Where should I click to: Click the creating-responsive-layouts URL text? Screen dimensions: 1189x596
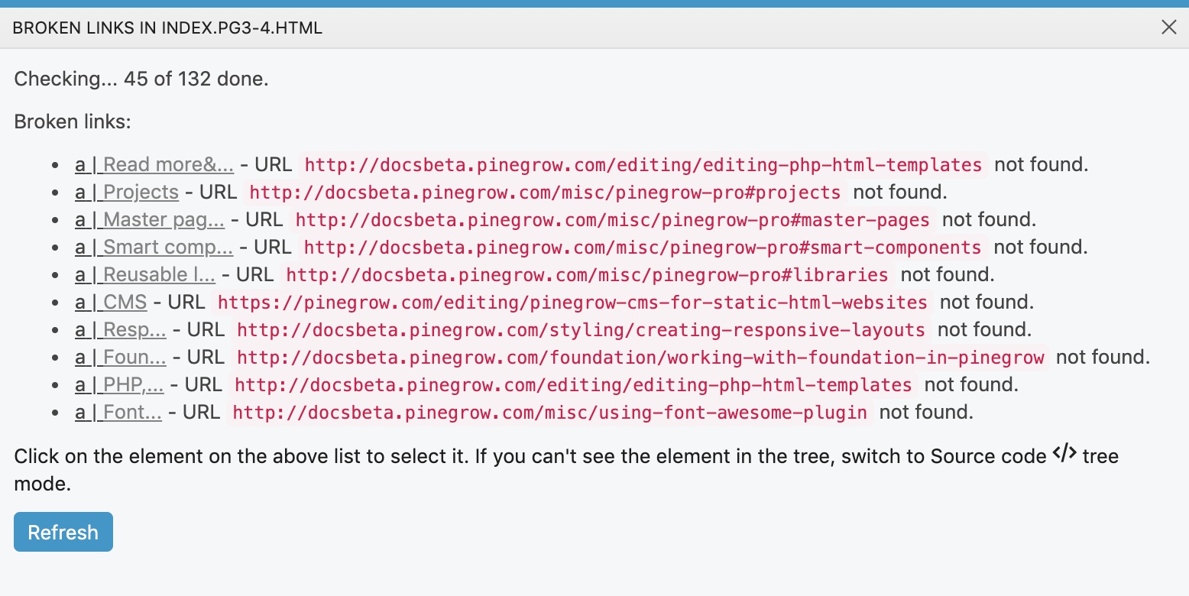click(x=582, y=329)
